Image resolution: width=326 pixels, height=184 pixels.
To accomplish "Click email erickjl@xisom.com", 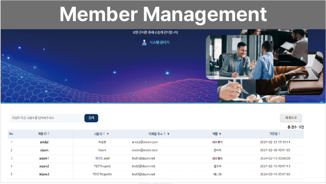I will [x=145, y=142].
